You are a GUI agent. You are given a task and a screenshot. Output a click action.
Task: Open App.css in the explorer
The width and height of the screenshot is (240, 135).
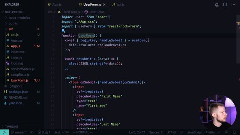coord(16,40)
